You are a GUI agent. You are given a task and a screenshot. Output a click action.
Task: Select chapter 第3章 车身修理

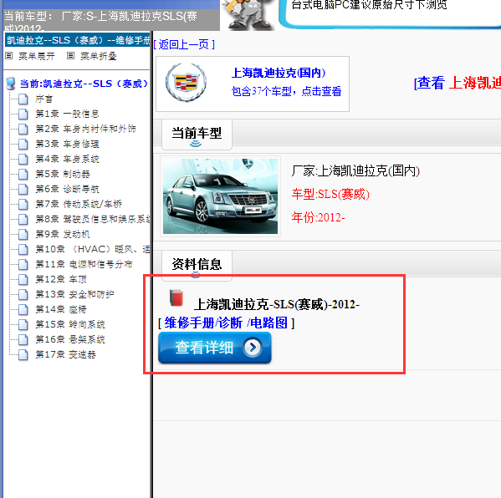[x=67, y=144]
